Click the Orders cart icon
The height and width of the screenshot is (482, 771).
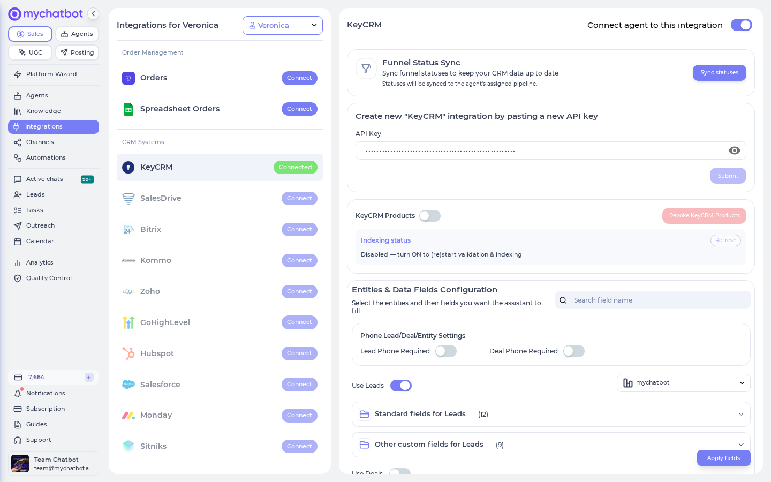pyautogui.click(x=128, y=78)
